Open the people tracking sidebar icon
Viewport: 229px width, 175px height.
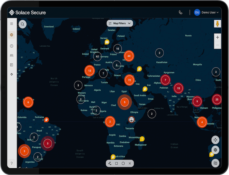point(11,55)
